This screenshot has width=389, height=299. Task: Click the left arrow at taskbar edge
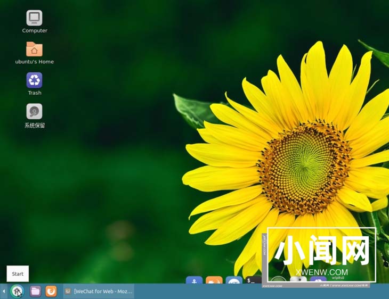[x=4, y=291]
